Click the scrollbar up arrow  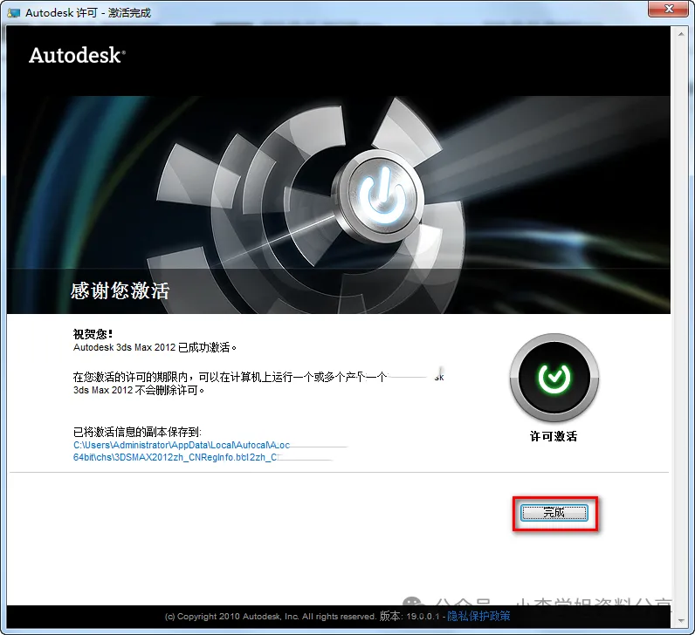tap(681, 34)
